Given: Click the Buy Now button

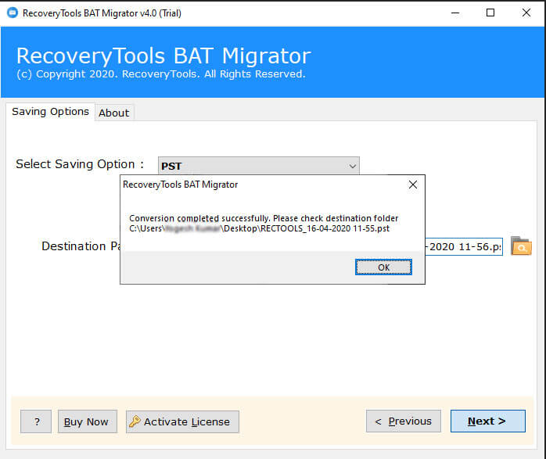Looking at the screenshot, I should [x=87, y=421].
